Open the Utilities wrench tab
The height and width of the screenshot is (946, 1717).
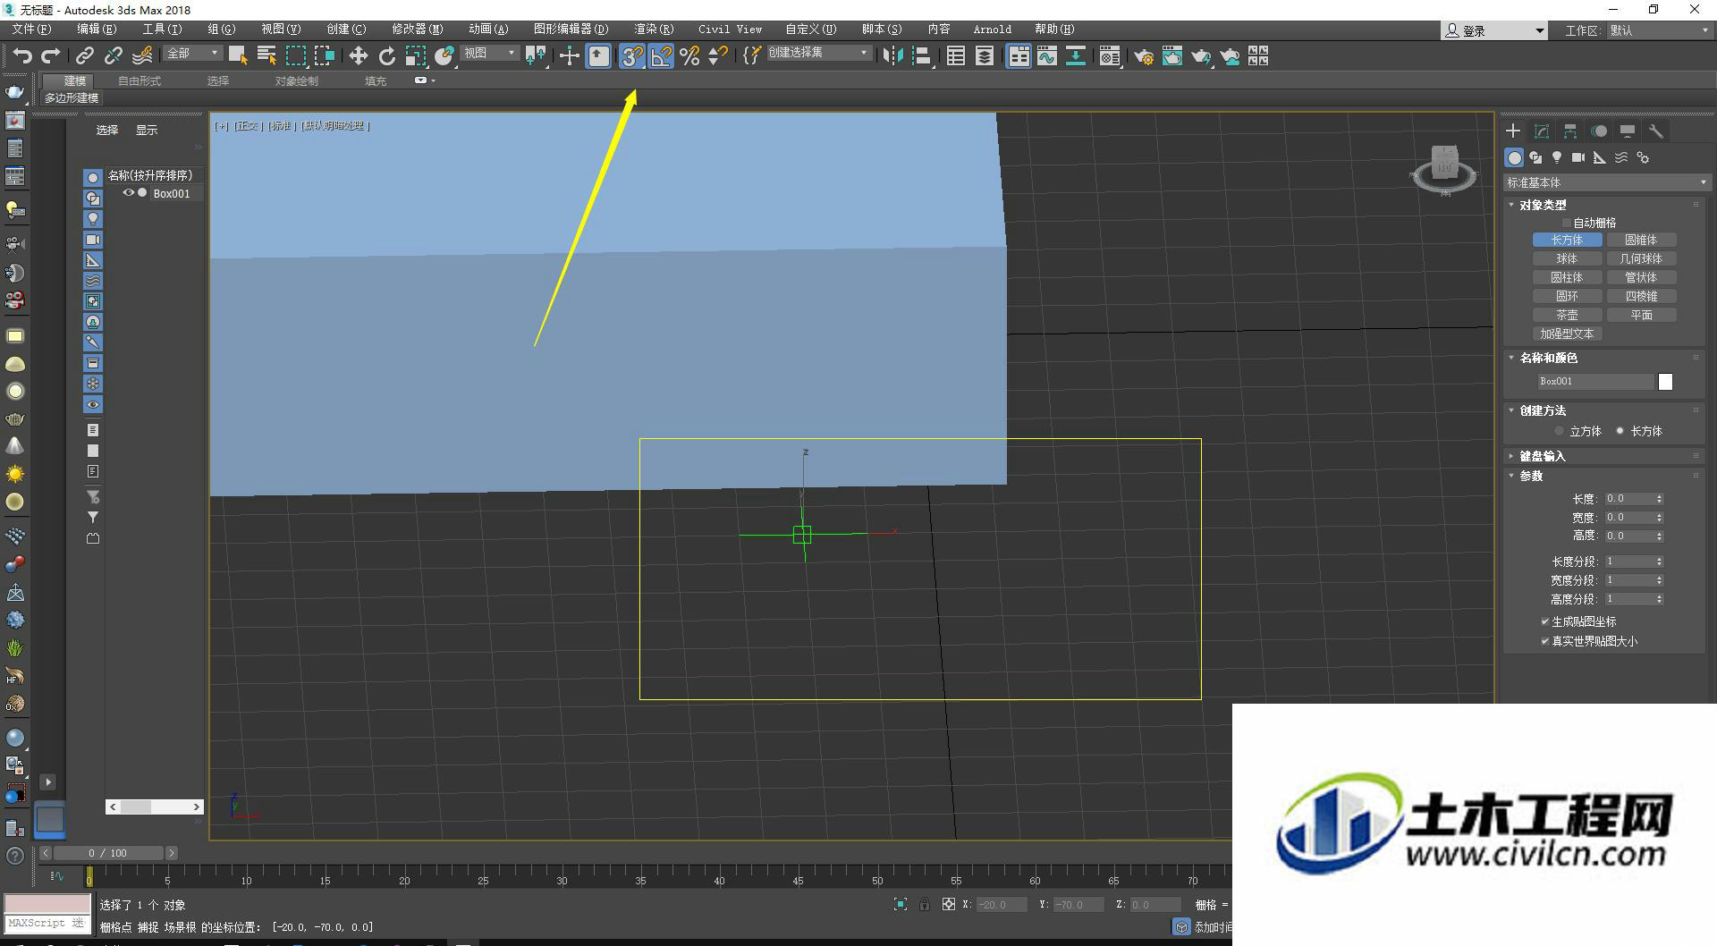tap(1656, 131)
